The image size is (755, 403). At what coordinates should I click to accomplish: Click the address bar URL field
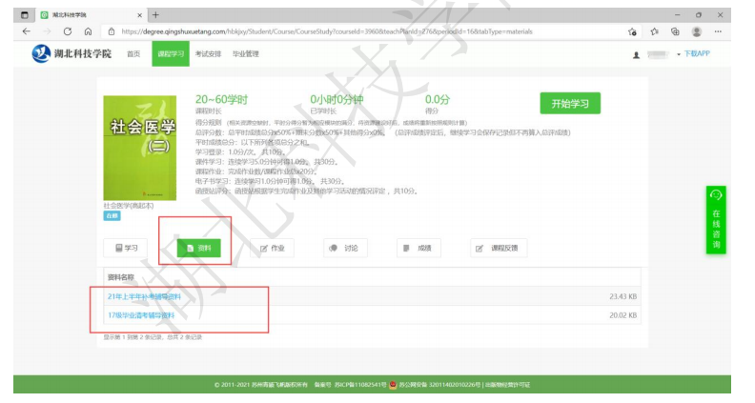point(326,31)
